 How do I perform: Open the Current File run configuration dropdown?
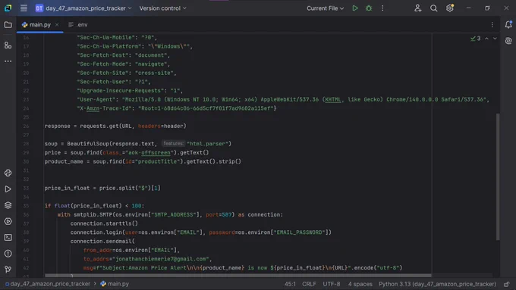tap(325, 8)
